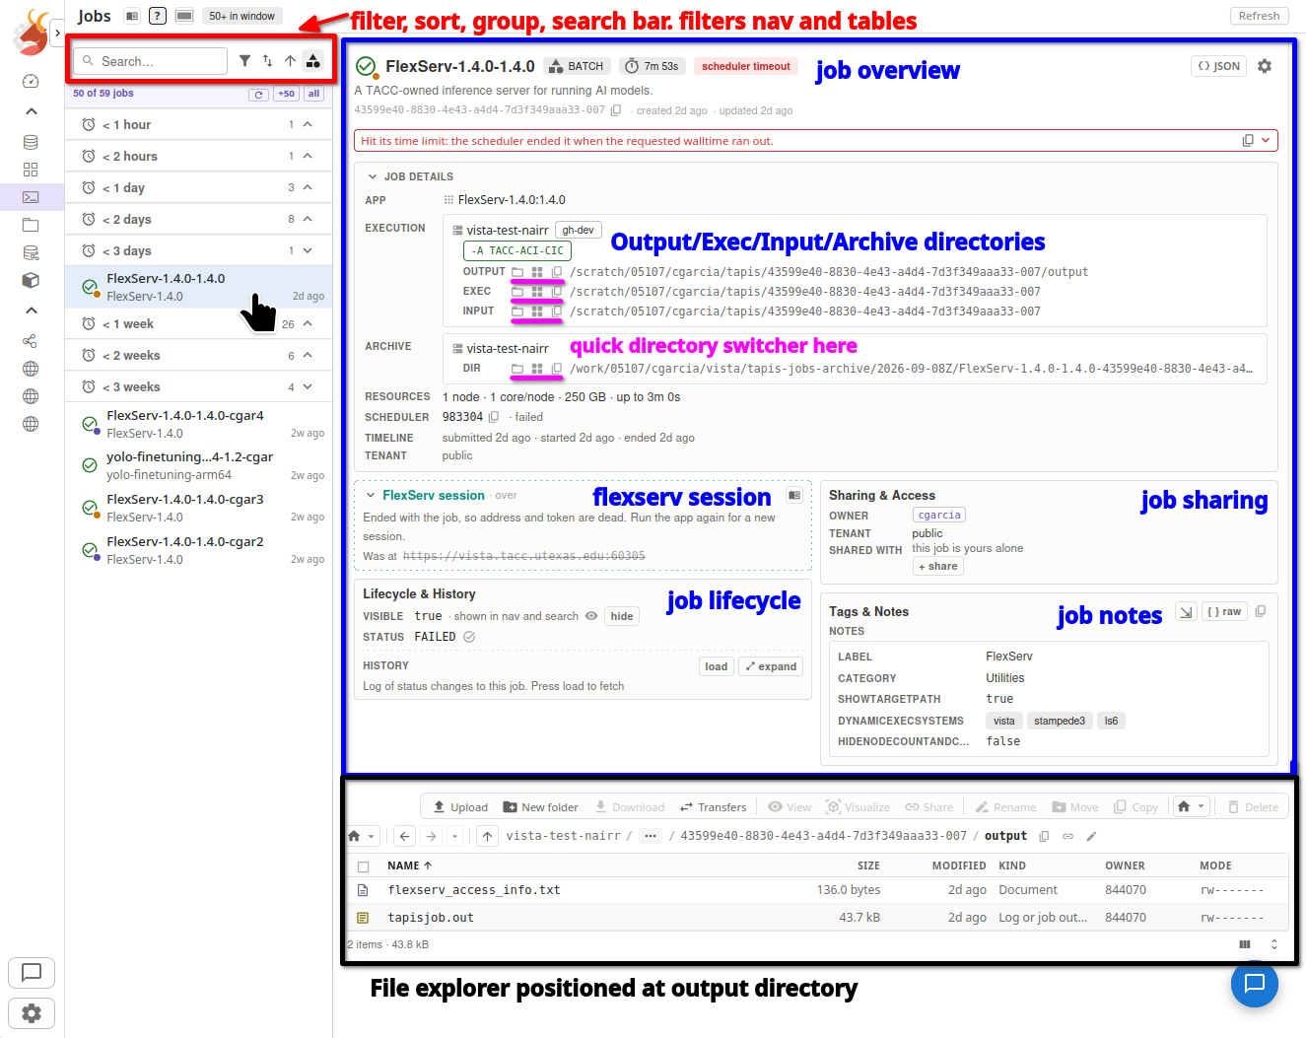The width and height of the screenshot is (1306, 1038).
Task: Toggle the visibility eye icon in Lifecycle
Action: pos(591,616)
